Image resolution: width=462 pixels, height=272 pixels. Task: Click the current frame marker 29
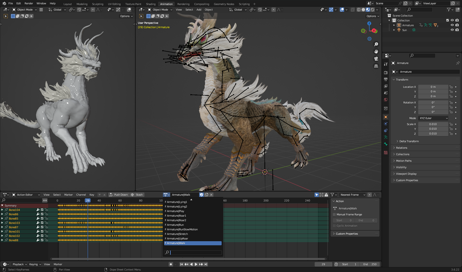[88, 201]
